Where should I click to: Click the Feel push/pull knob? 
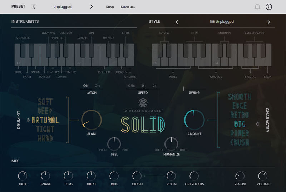114,144
